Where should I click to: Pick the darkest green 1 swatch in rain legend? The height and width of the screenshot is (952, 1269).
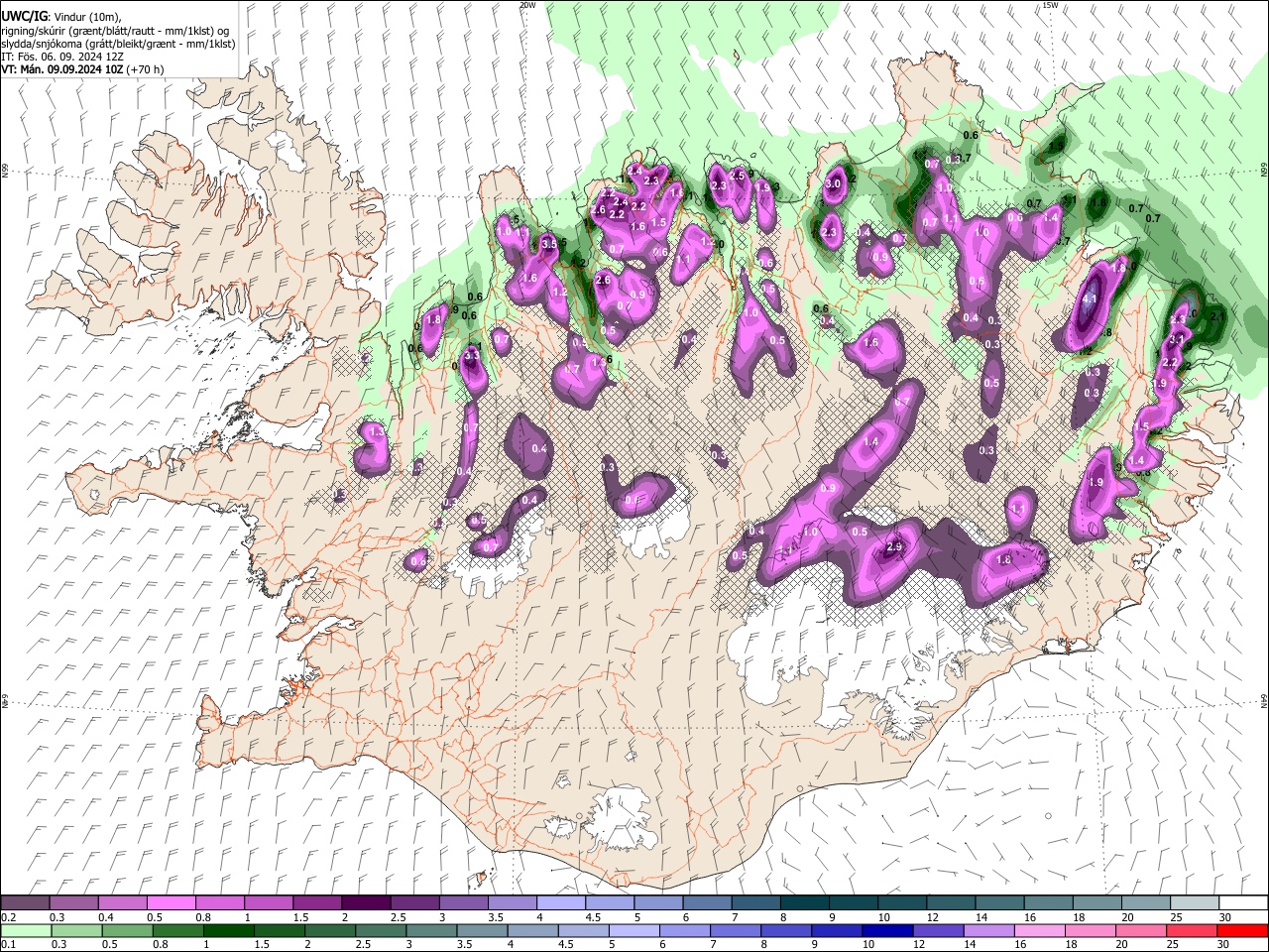tap(228, 930)
